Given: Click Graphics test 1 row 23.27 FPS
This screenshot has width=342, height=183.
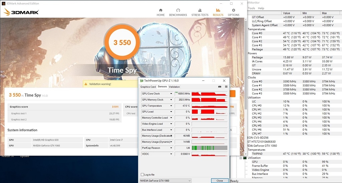Looking at the screenshot, I should (x=64, y=114).
